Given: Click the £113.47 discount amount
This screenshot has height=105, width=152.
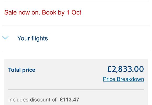Looking at the screenshot, I should point(69,100).
